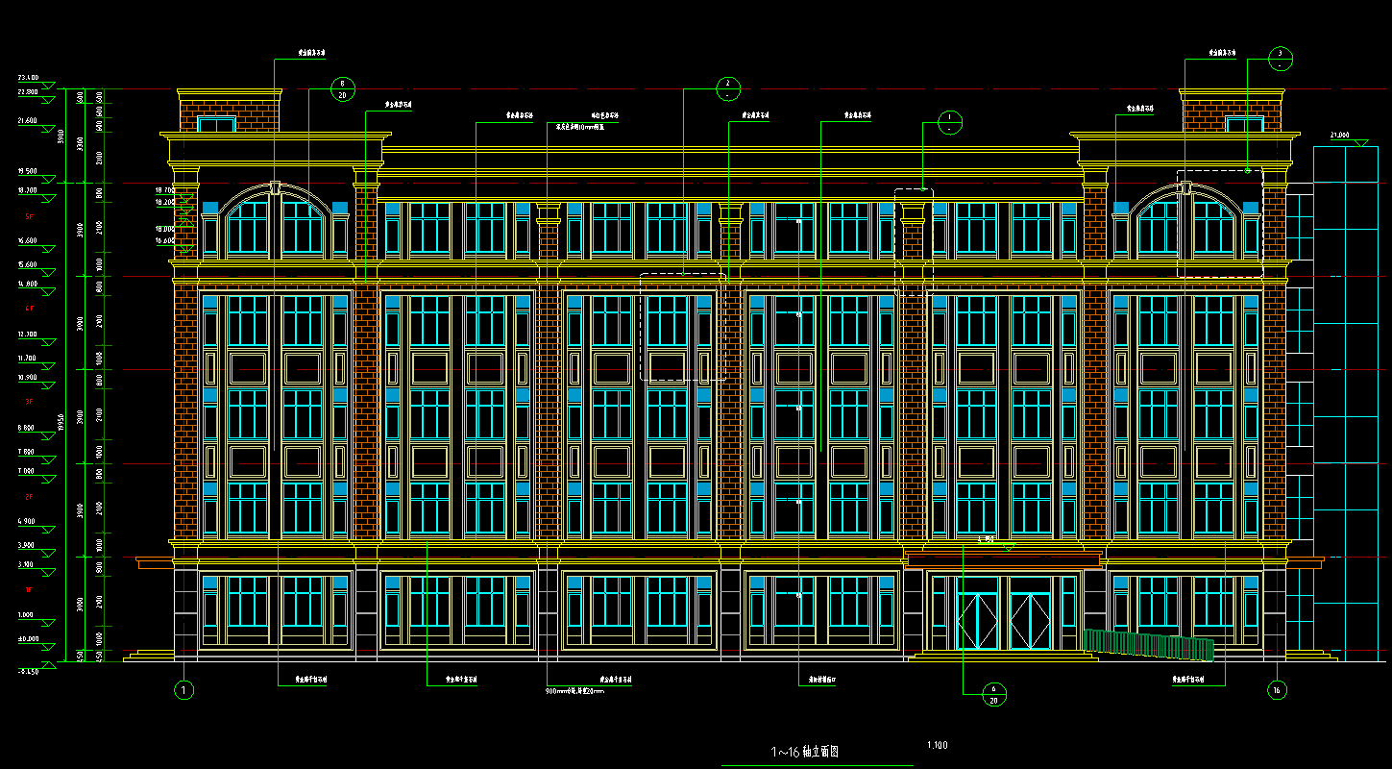This screenshot has height=769, width=1392.
Task: Click the detail callout bubble numbered 3
Action: click(1281, 59)
